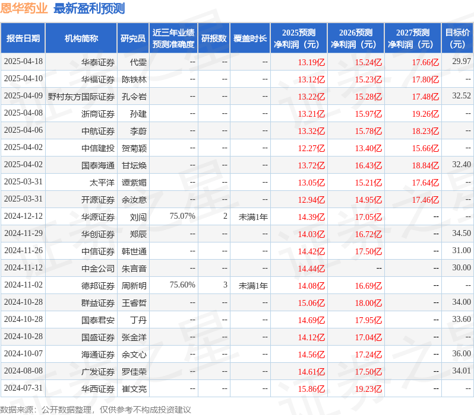This screenshot has height=415, width=474.
Task: Click the date 2024-12-12
Action: 23,216
